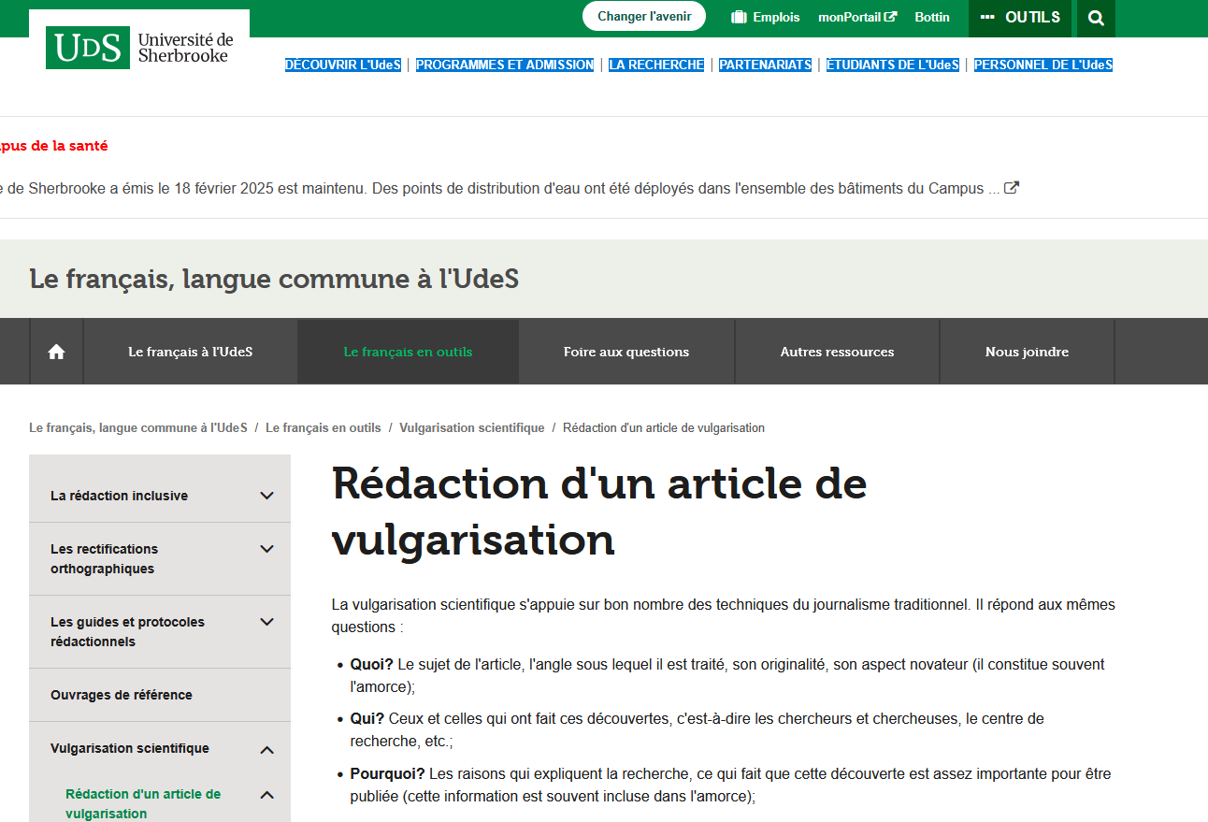This screenshot has width=1208, height=822.
Task: Expand La rédaction inclusive section
Action: click(266, 496)
